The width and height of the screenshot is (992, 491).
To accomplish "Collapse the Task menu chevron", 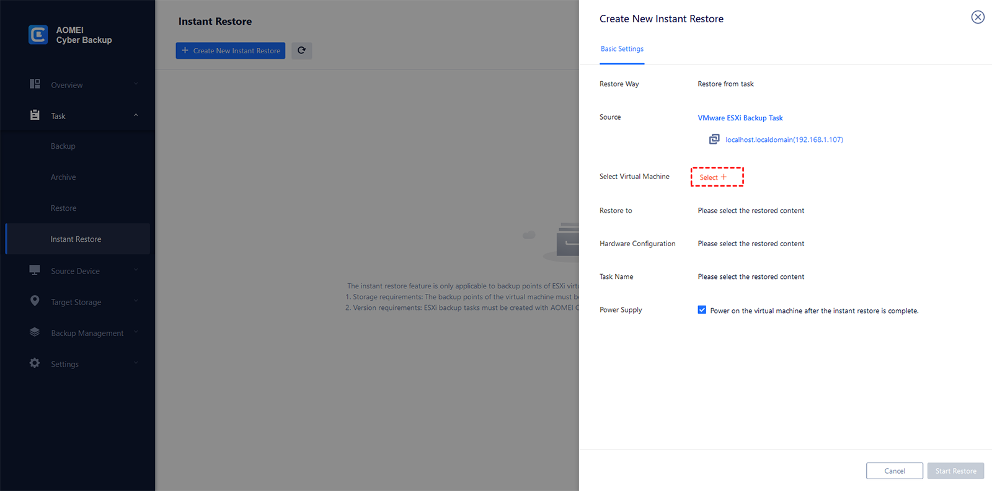I will (136, 115).
